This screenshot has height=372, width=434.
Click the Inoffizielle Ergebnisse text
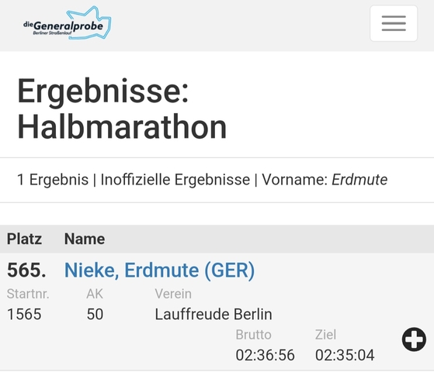[175, 180]
